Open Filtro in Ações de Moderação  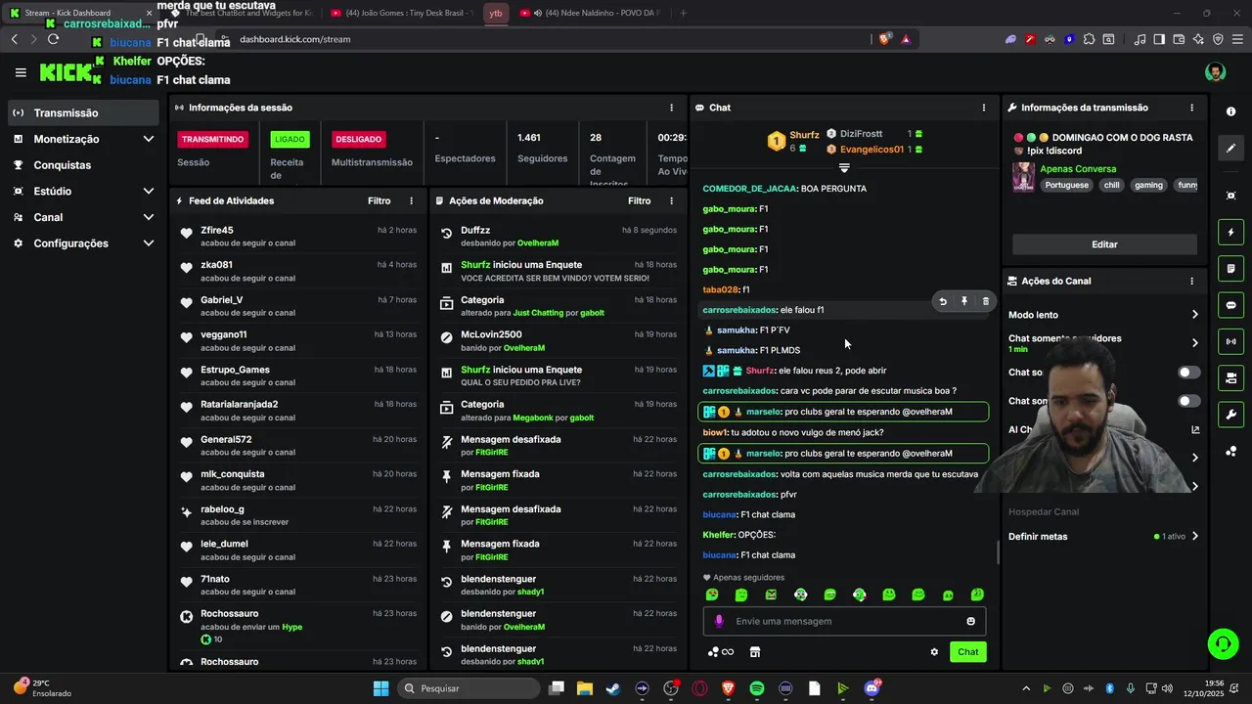click(640, 200)
